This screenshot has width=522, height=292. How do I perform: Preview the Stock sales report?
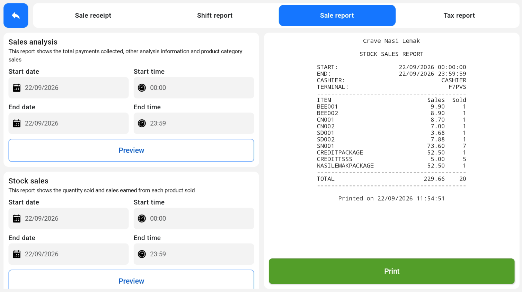click(131, 280)
